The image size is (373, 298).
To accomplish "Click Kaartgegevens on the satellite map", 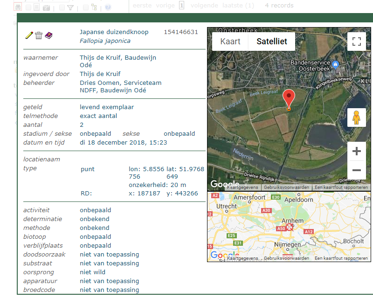I will coord(242,187).
